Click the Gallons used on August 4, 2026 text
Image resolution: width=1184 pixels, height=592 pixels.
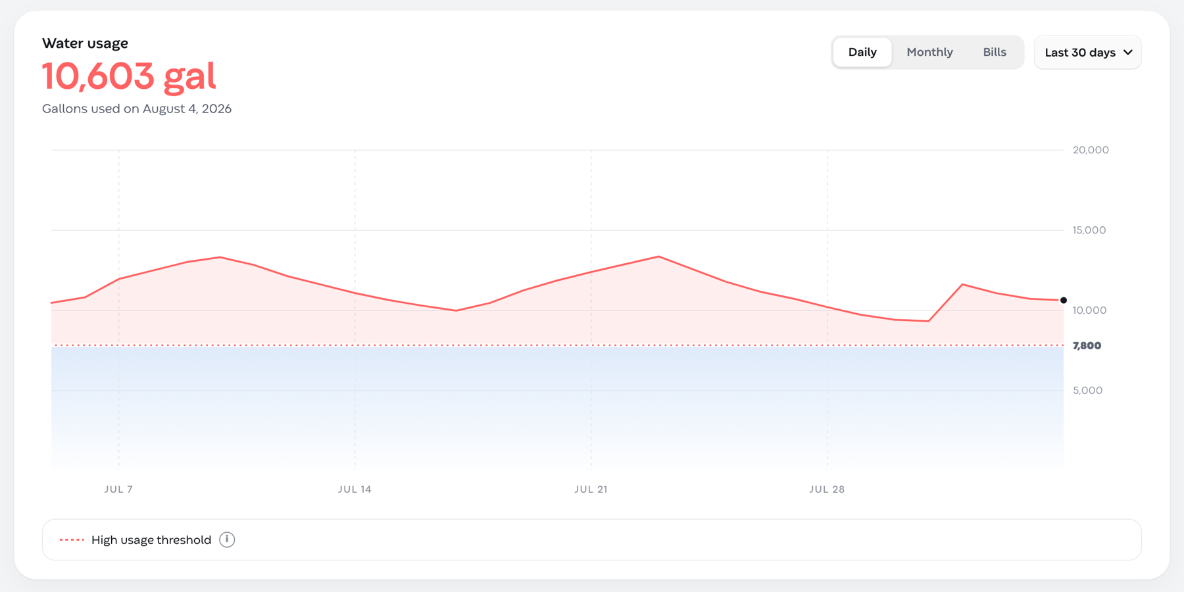(137, 109)
